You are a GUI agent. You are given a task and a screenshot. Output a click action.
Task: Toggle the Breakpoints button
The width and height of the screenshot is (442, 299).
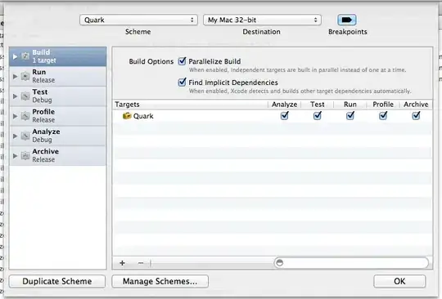coord(347,20)
